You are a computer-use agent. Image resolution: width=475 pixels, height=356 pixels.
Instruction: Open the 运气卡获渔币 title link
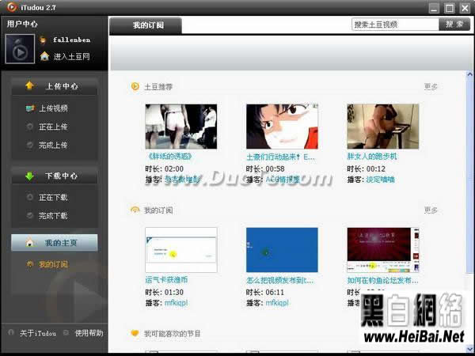[166, 280]
